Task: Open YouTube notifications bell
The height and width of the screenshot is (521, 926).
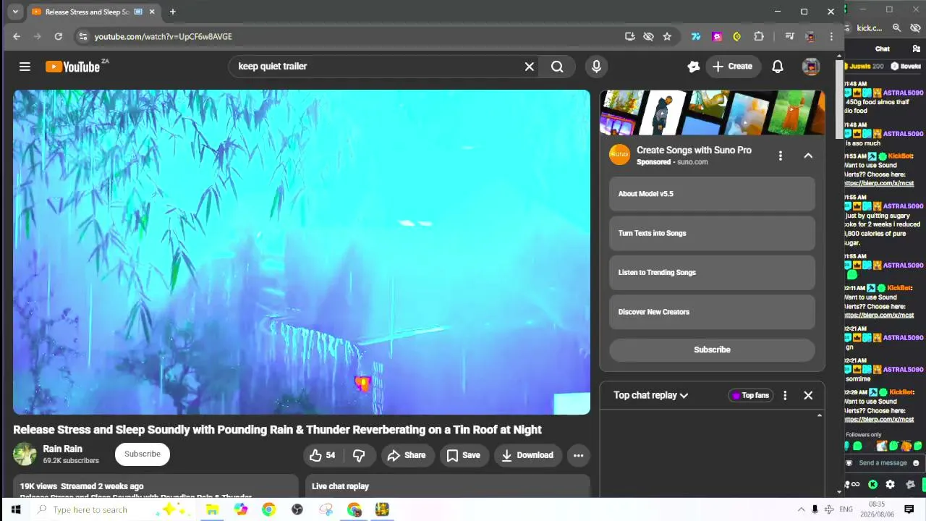Action: tap(778, 67)
